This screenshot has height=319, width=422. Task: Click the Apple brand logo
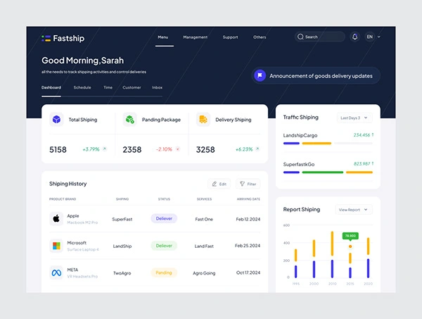tap(56, 218)
